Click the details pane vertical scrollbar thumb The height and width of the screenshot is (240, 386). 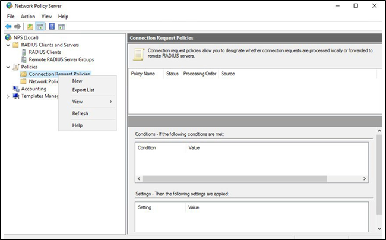(379, 175)
